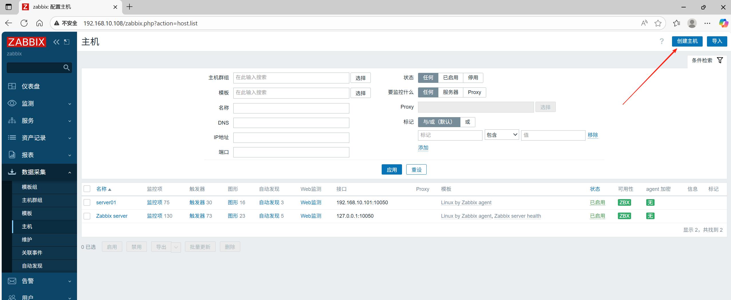Focus the IP地址 filter input
Image resolution: width=731 pixels, height=300 pixels.
point(291,137)
